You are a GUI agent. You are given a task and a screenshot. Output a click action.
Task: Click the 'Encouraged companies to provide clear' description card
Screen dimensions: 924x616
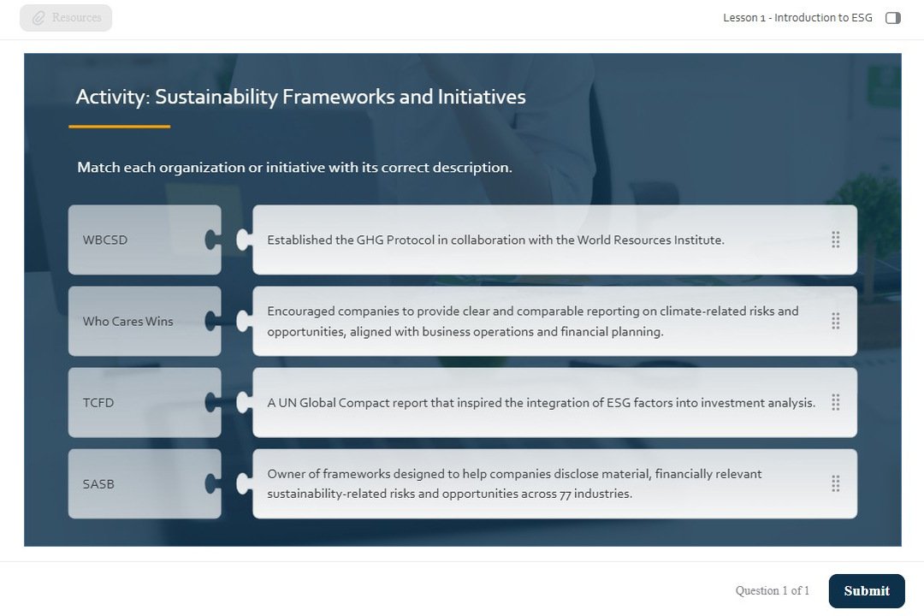pyautogui.click(x=554, y=322)
